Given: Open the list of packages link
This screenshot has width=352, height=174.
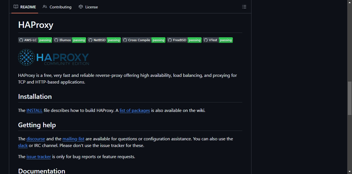Looking at the screenshot, I should 135,111.
